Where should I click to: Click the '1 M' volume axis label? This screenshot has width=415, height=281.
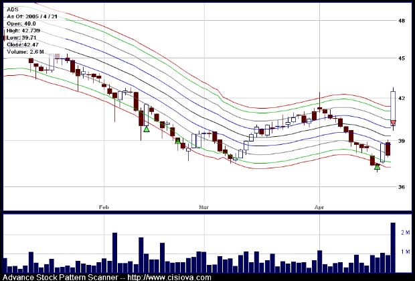coord(406,251)
